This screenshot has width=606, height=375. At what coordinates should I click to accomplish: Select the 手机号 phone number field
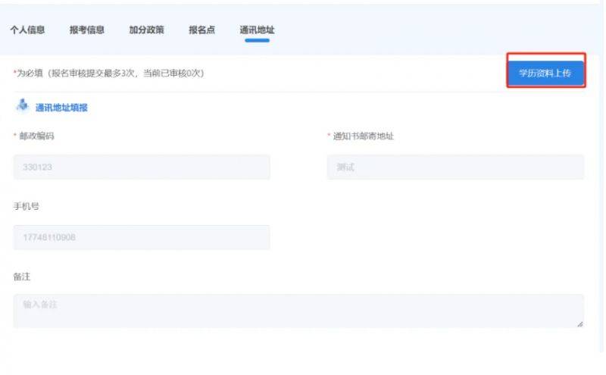coord(142,237)
